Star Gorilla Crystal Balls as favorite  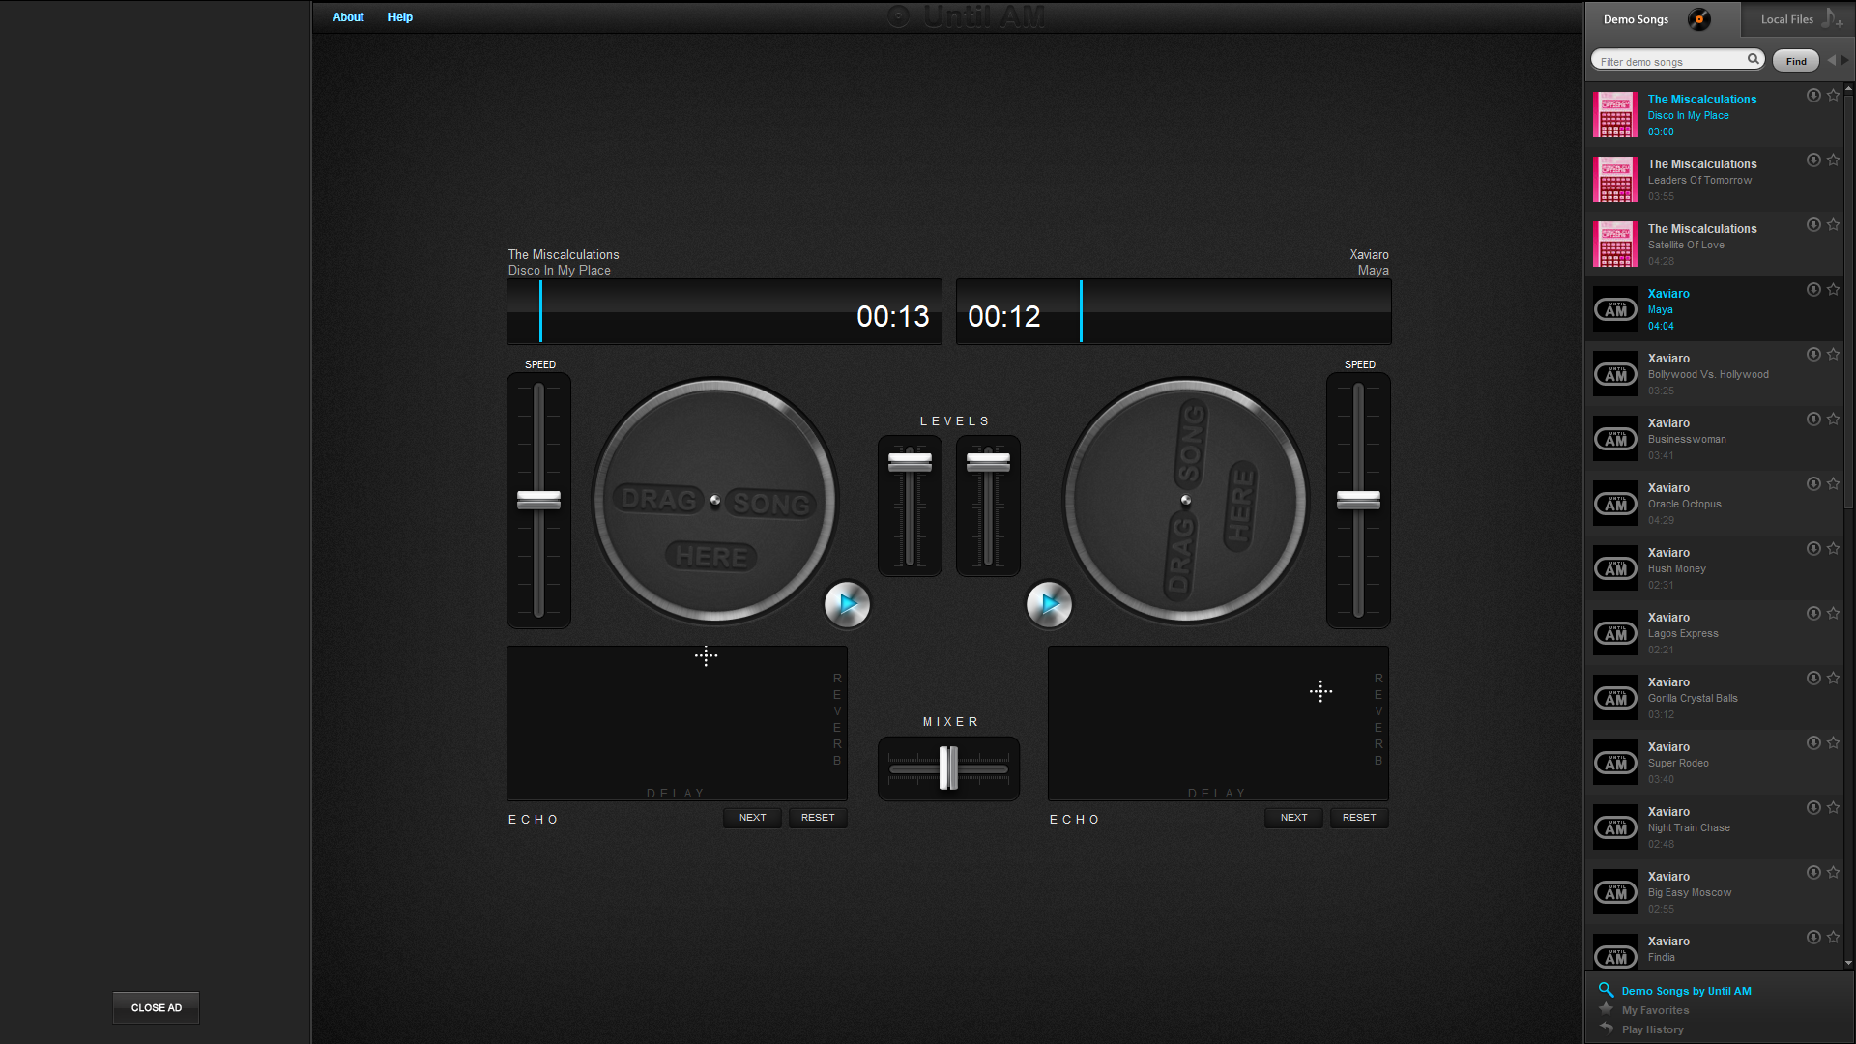point(1833,679)
